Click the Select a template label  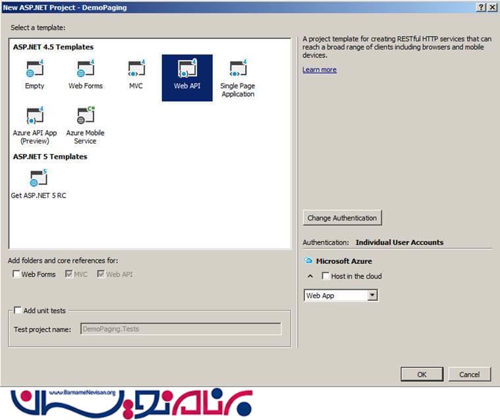38,28
